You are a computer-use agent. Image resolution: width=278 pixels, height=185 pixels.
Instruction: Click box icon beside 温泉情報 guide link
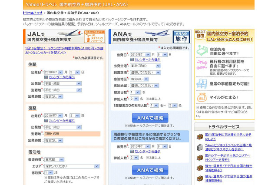click(200, 178)
